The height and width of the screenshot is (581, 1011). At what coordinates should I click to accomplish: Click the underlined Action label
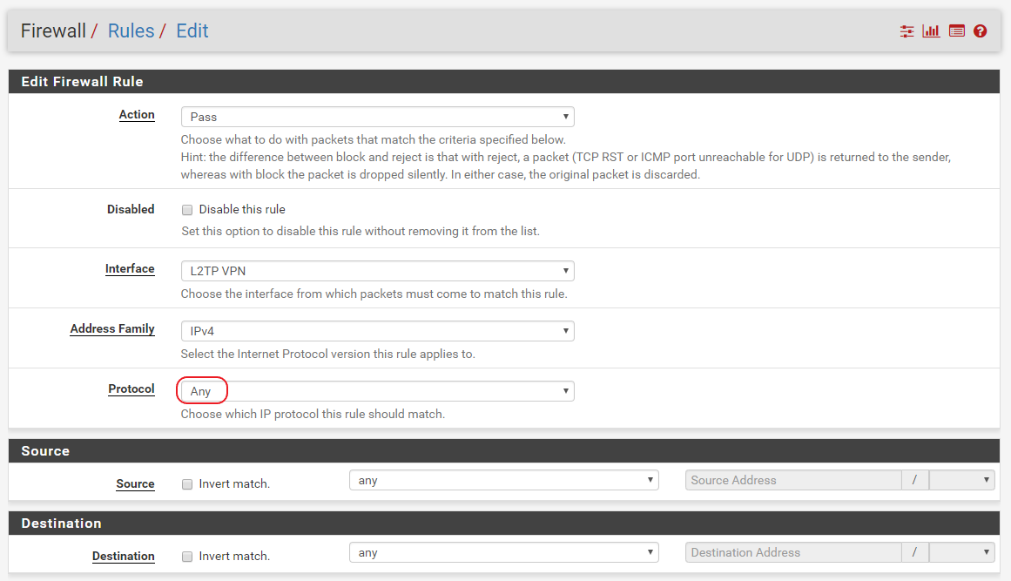coord(137,115)
